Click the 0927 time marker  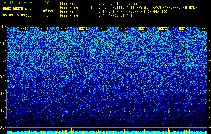click(x=143, y=29)
